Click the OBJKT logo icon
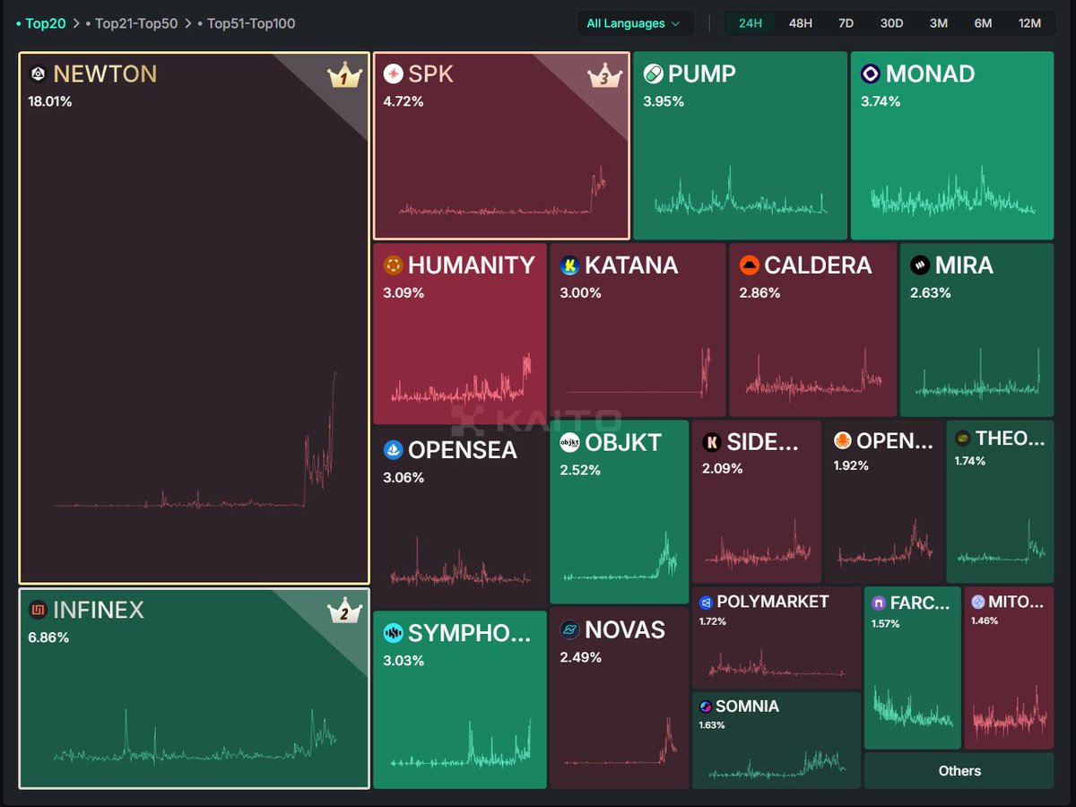The height and width of the screenshot is (807, 1076). click(569, 442)
